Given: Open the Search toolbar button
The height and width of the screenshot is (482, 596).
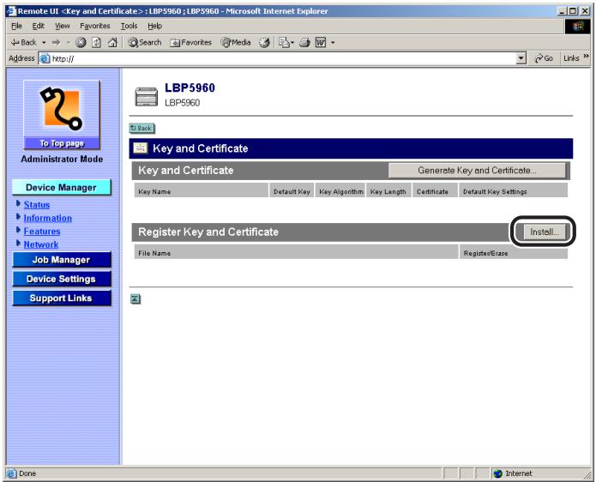Looking at the screenshot, I should coord(145,43).
